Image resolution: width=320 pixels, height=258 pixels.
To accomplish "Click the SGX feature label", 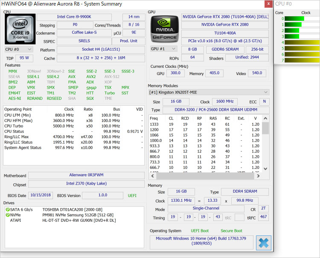I will pos(90,99).
